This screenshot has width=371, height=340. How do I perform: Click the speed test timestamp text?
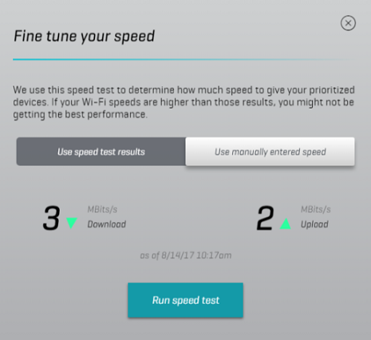click(186, 255)
